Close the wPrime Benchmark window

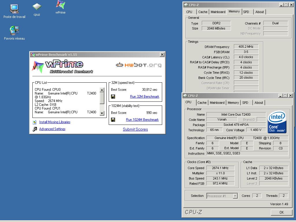point(162,55)
